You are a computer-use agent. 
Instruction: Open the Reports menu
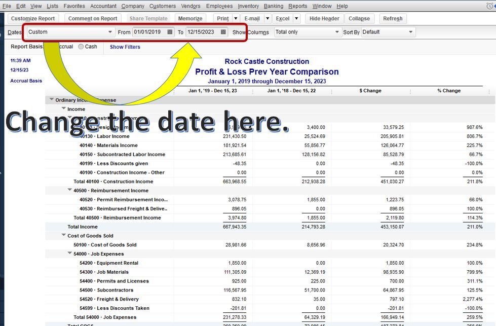(297, 6)
